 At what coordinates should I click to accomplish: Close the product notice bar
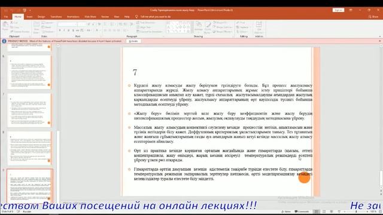tap(380, 41)
